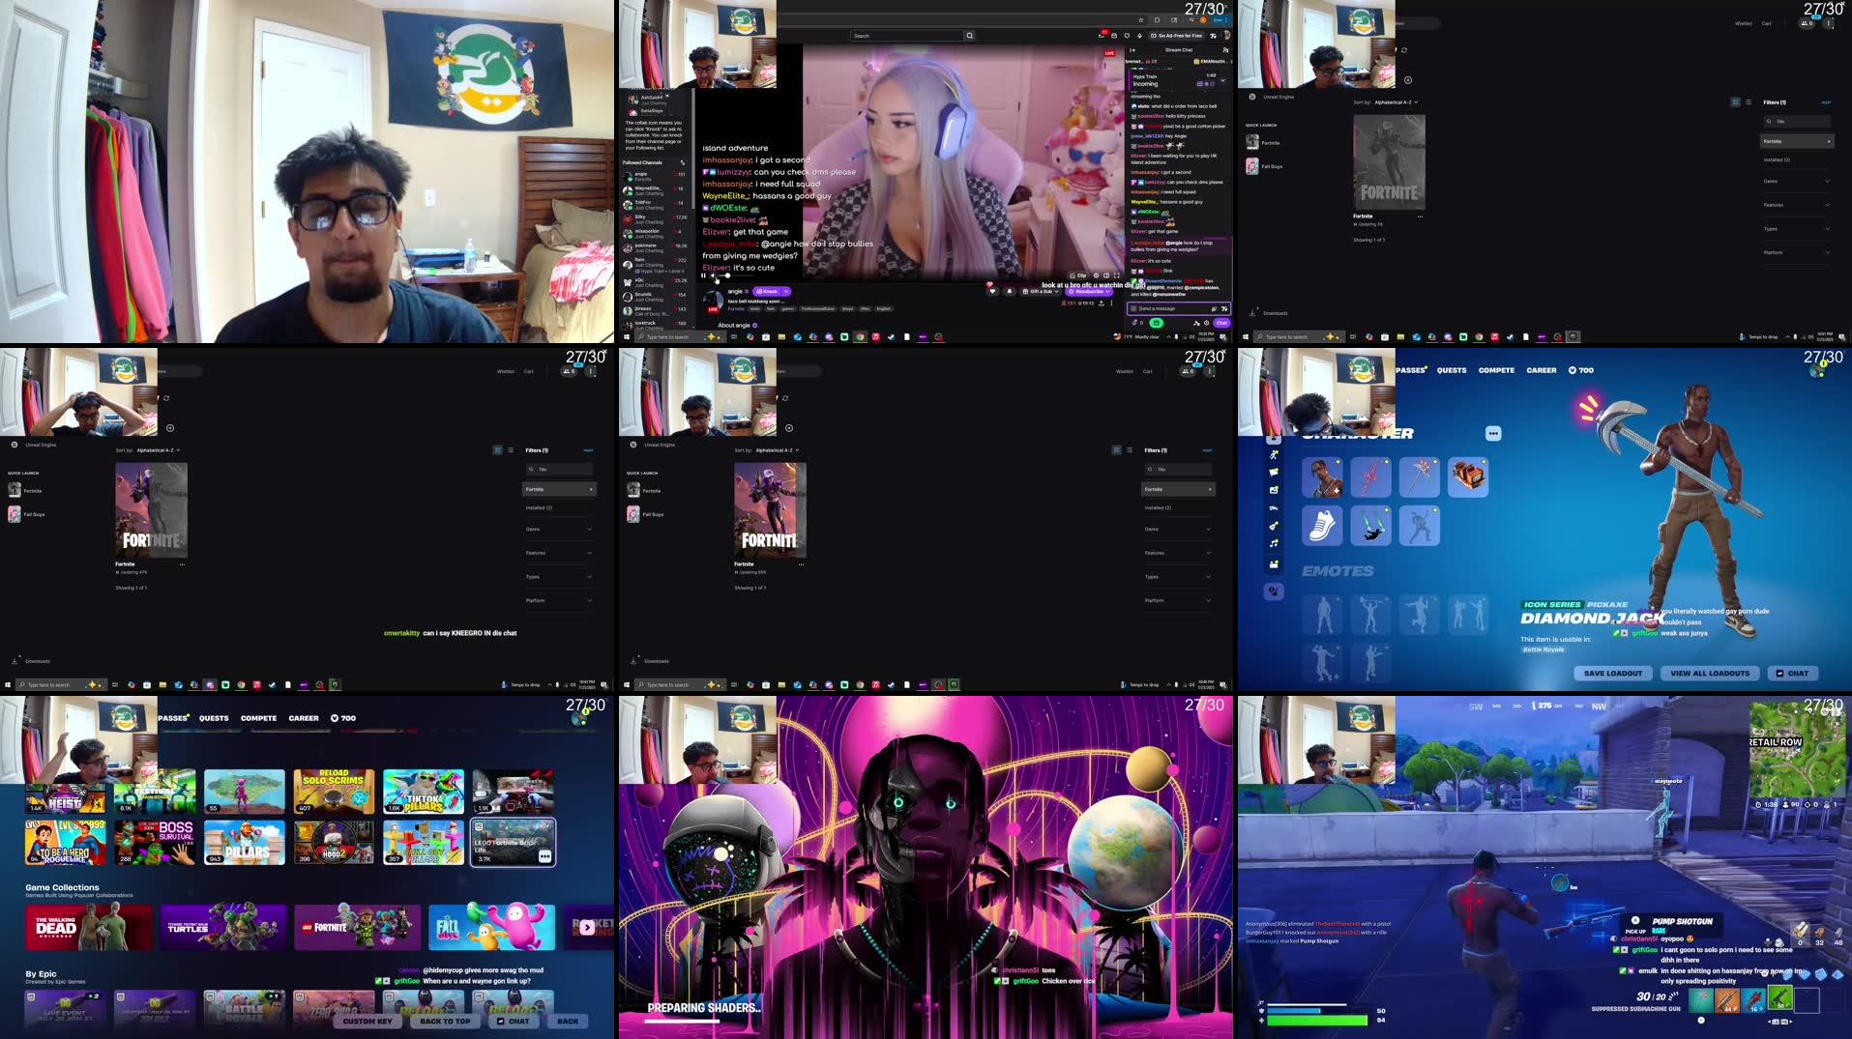Toggle the notification bell for angie
This screenshot has width=1852, height=1039.
click(1010, 291)
